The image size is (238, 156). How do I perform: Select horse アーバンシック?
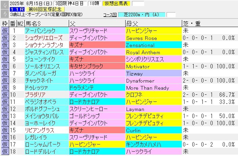[x=47, y=31]
